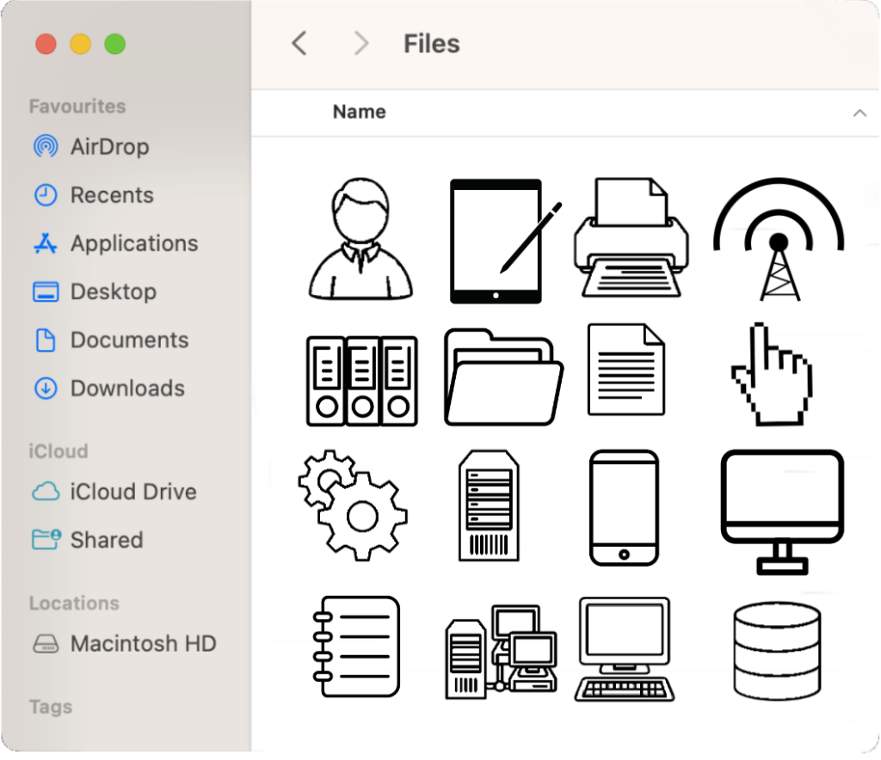Go back with the left chevron
The image size is (881, 760).
click(x=299, y=43)
